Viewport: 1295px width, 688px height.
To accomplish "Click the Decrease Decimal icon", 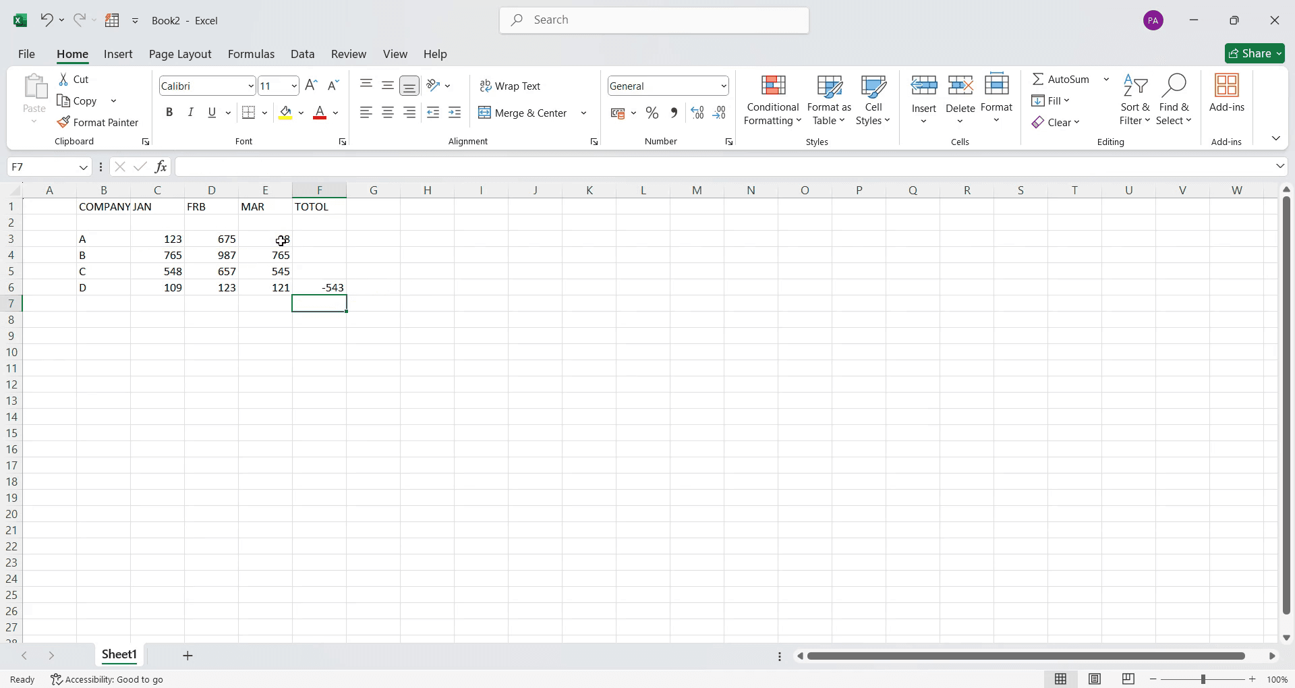I will (x=719, y=113).
